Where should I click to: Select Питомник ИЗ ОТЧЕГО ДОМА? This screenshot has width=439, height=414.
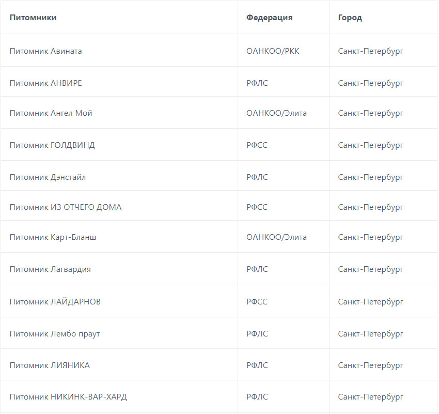66,207
